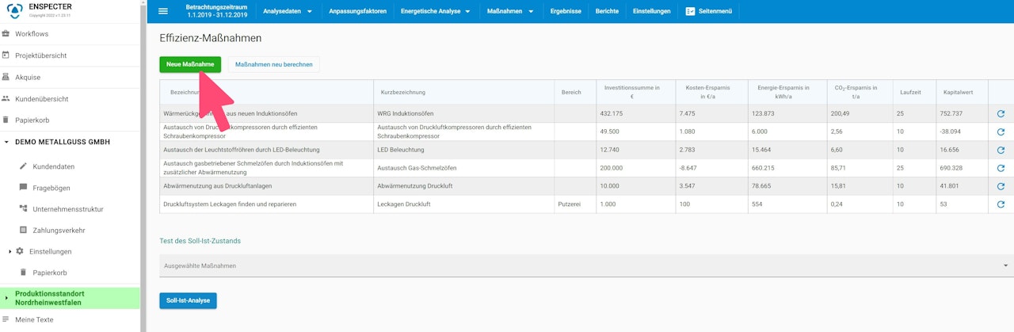This screenshot has height=332, width=1014.
Task: Start the Soll-Ist-Analyse
Action: 188,301
